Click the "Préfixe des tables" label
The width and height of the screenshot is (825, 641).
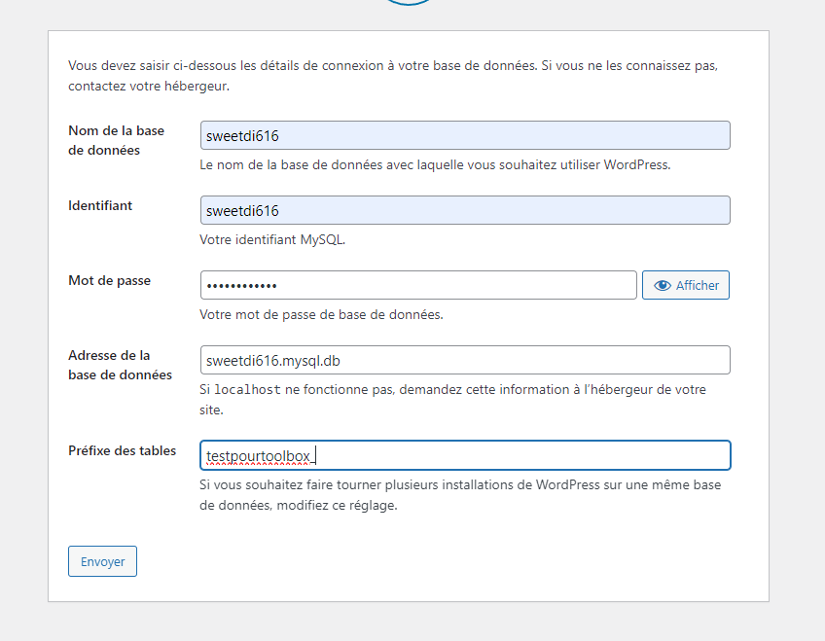coord(122,450)
